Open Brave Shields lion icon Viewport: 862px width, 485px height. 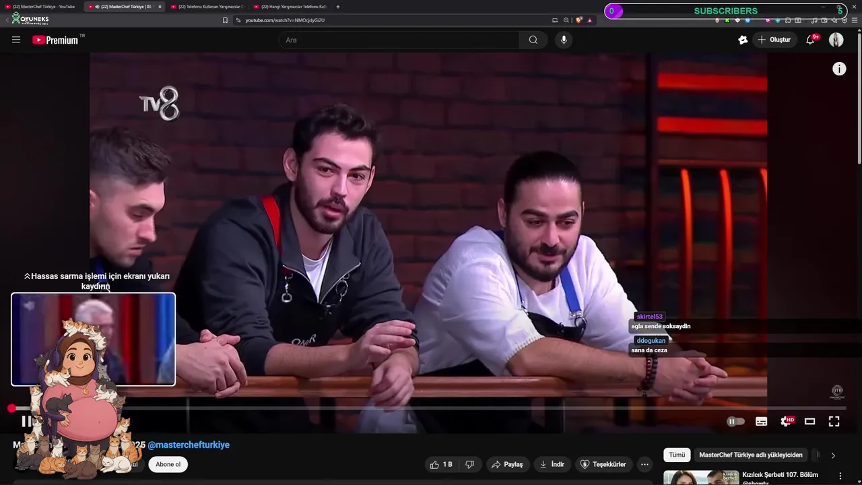point(578,20)
